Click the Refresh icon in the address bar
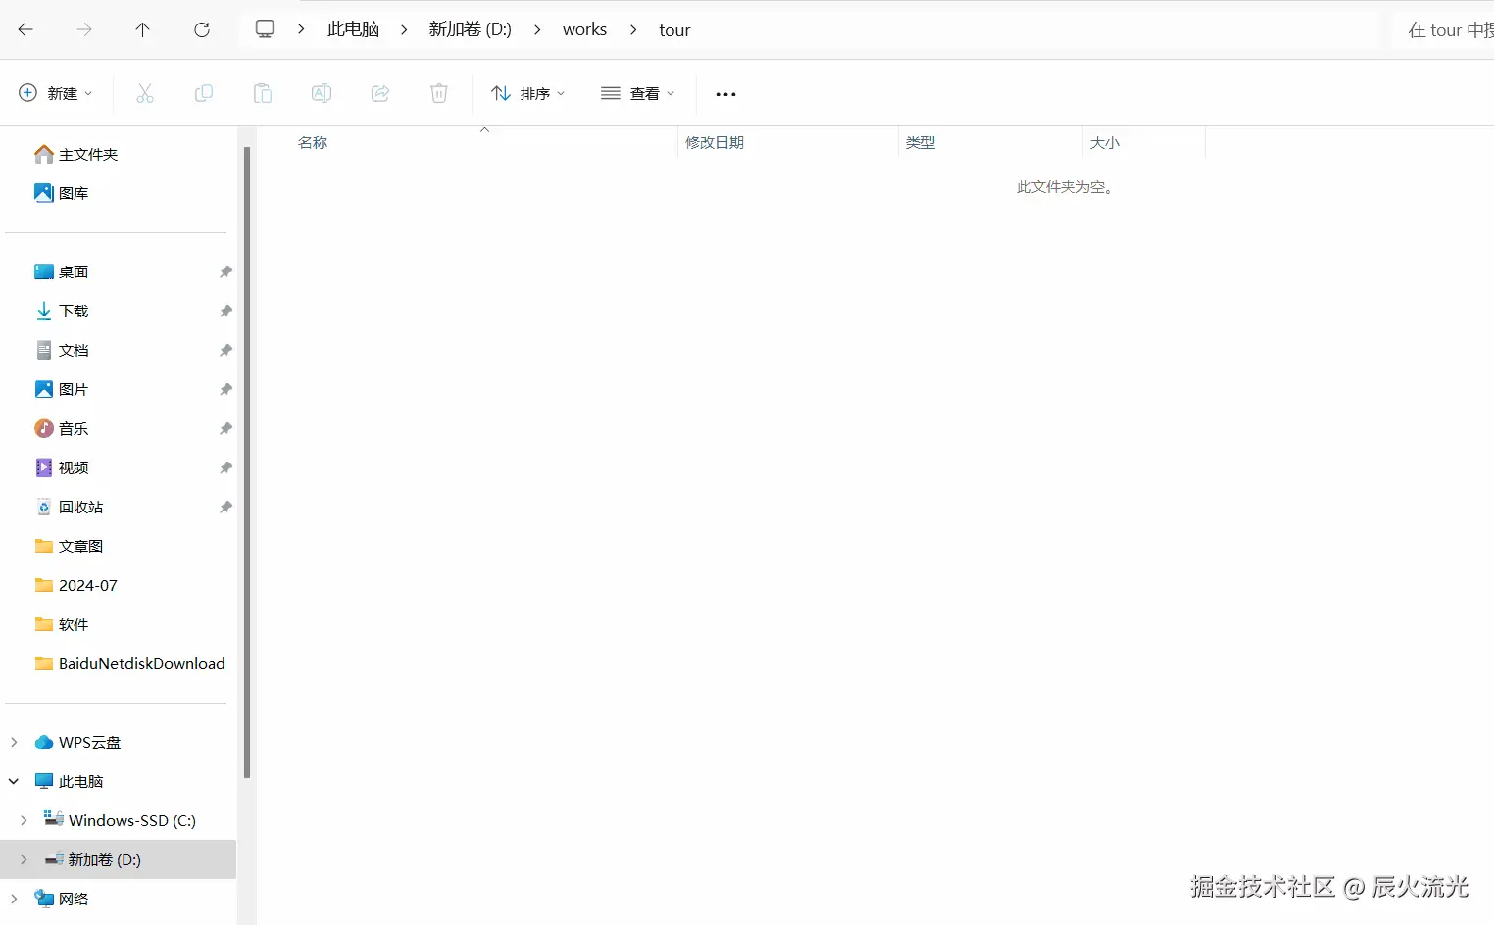The image size is (1494, 925). coord(202,29)
